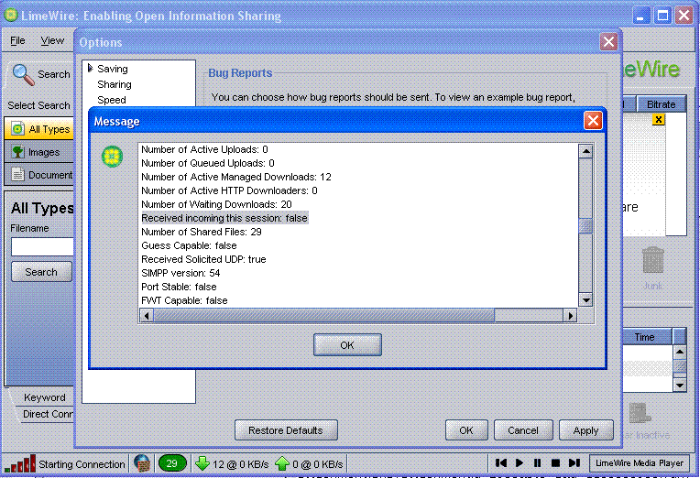Open the File menu
The height and width of the screenshot is (478, 700).
(18, 41)
